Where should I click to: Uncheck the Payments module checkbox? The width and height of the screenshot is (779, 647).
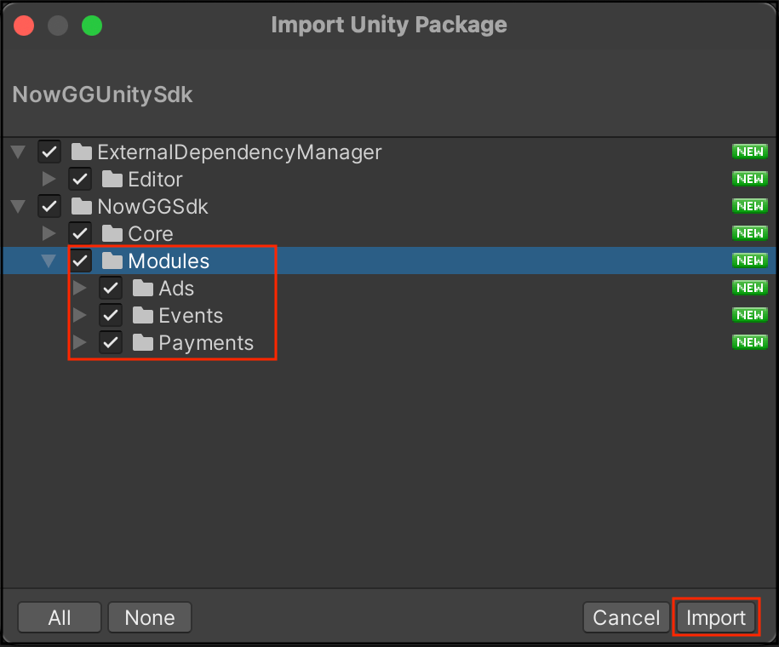111,343
